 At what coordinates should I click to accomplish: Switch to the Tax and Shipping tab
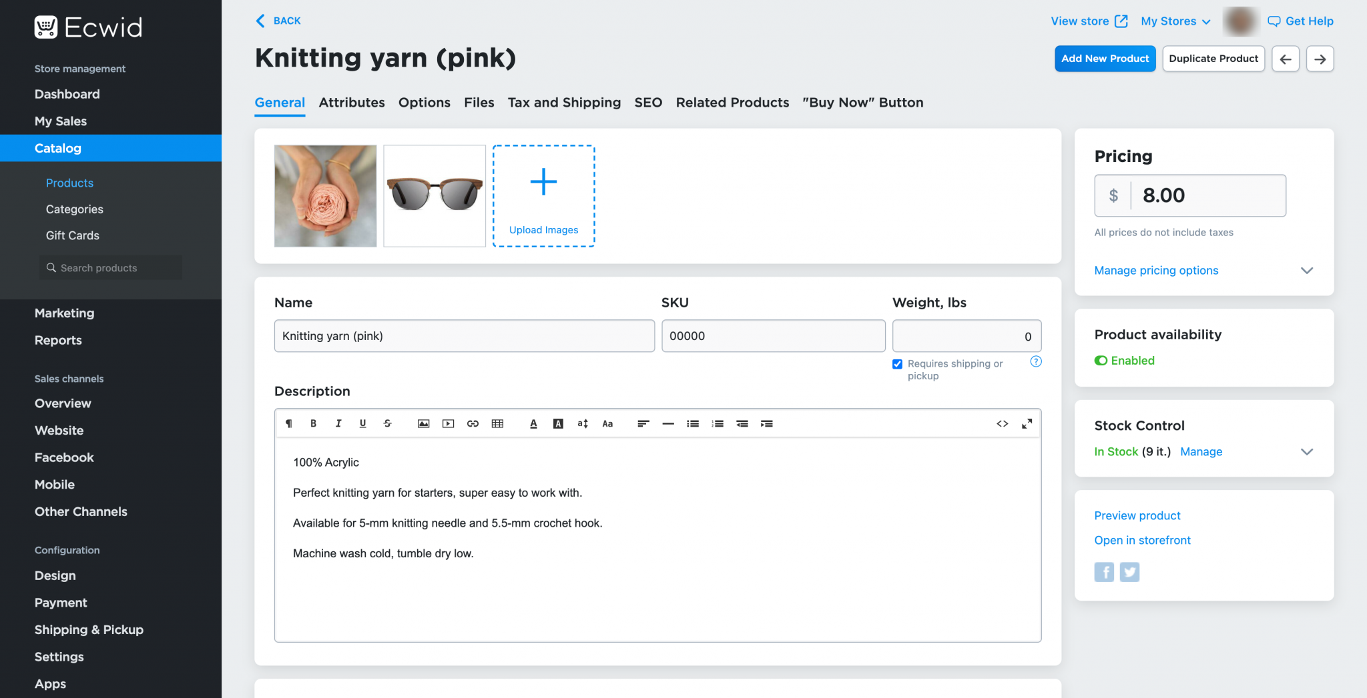pyautogui.click(x=564, y=103)
